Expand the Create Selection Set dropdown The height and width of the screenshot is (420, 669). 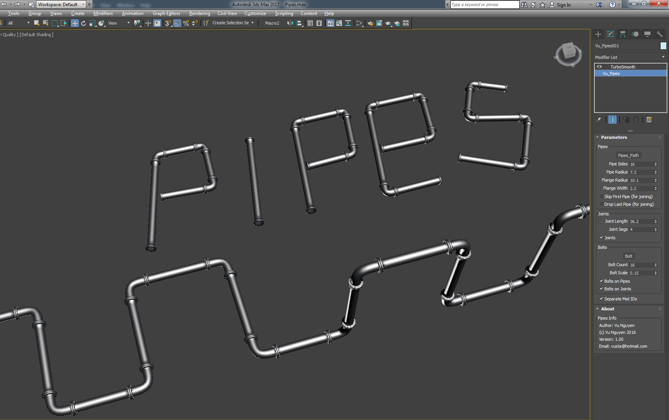tap(253, 23)
